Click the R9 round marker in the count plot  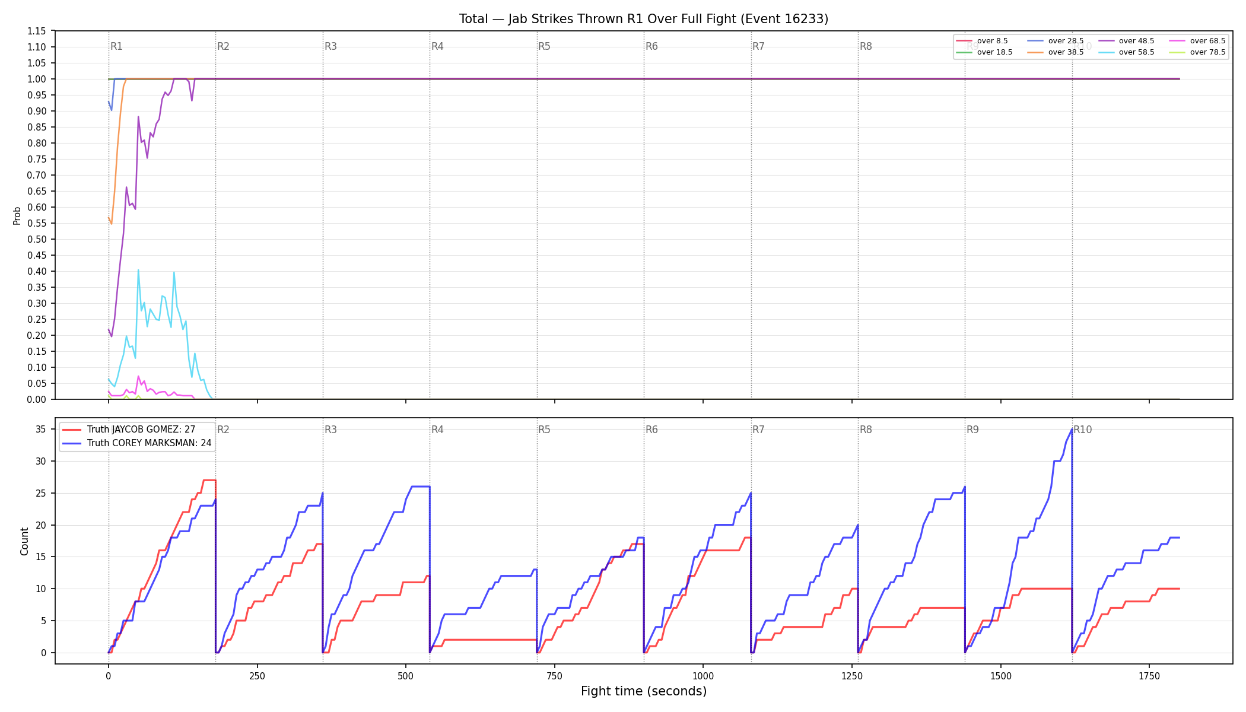click(x=972, y=430)
